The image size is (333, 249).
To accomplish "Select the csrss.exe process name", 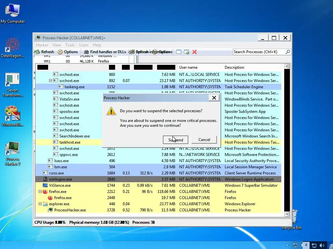I will pos(56,173).
